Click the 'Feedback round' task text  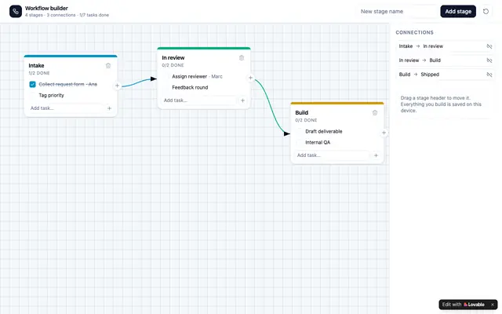pos(190,87)
